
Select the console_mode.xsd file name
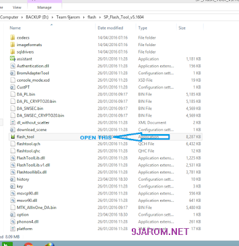click(x=33, y=80)
